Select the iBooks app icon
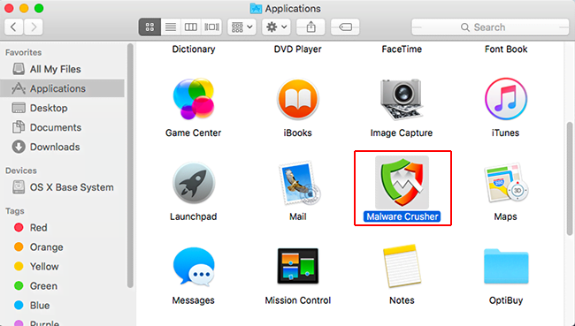 coord(298,99)
